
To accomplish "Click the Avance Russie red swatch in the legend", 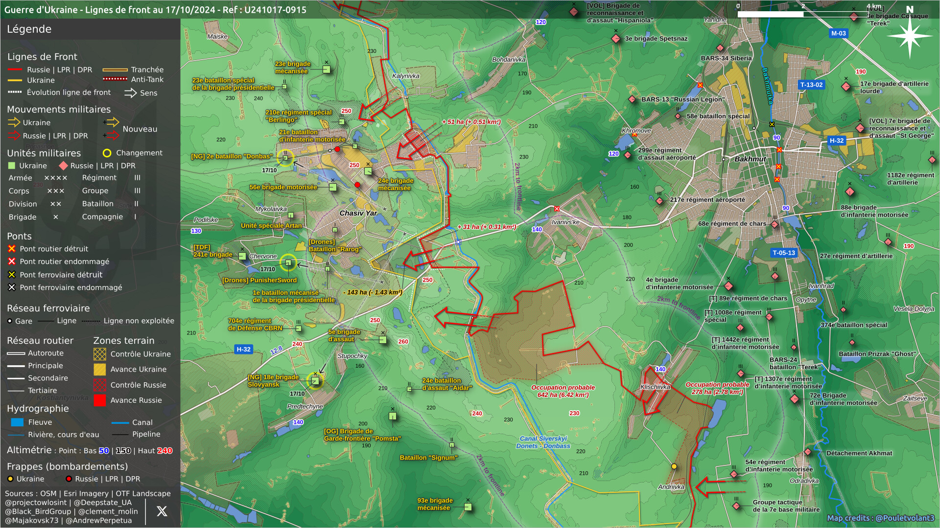I will coord(100,400).
